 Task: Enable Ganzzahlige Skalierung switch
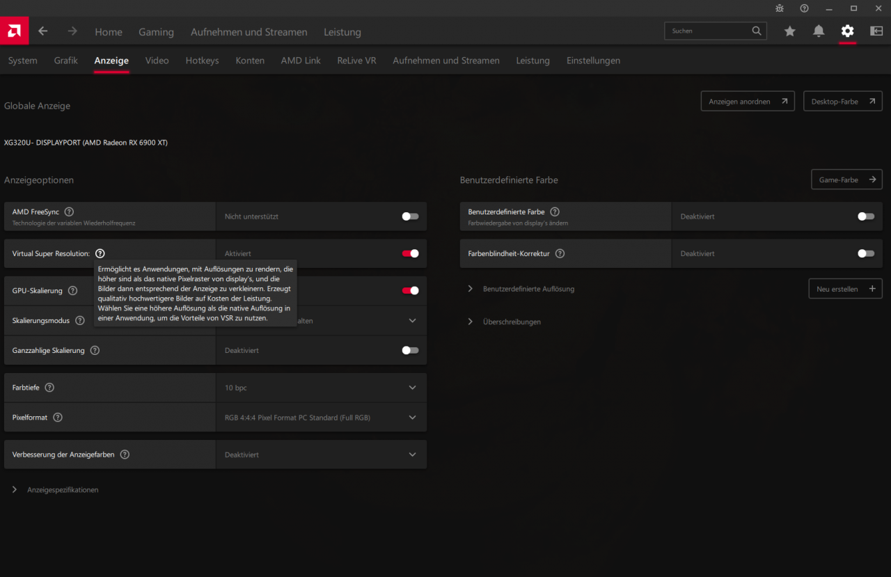click(x=410, y=350)
